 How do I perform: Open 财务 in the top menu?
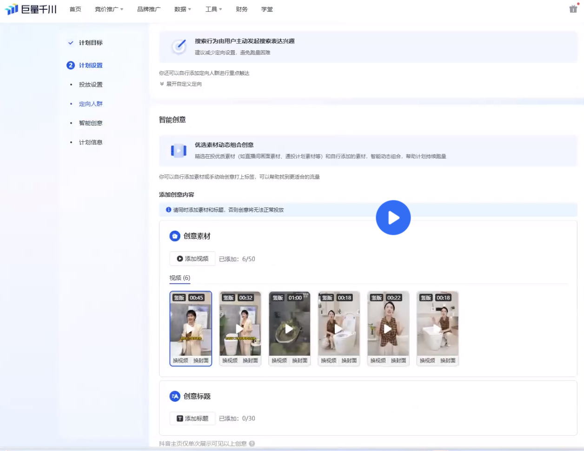coord(241,9)
